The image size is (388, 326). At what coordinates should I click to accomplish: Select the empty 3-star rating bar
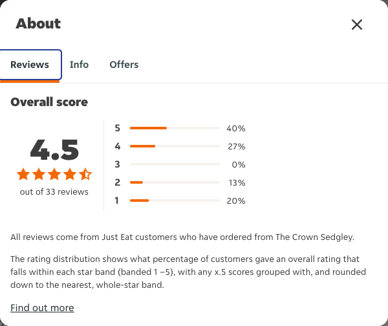pyautogui.click(x=175, y=164)
